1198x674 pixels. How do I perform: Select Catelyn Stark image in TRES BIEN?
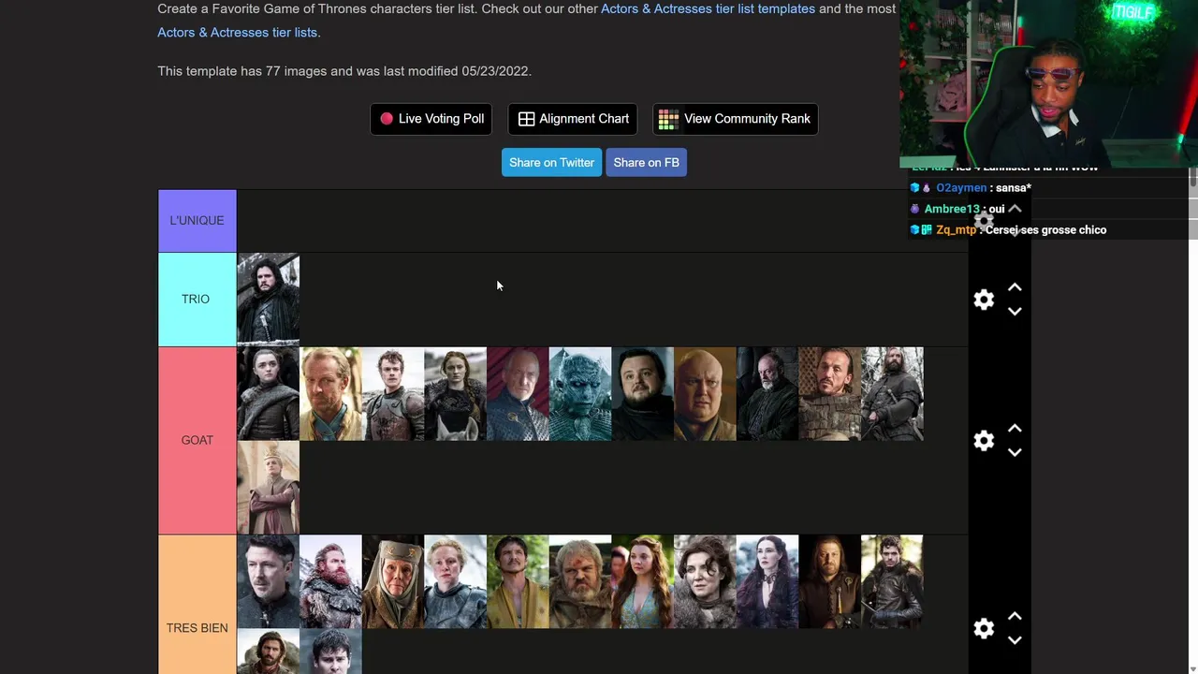point(705,581)
